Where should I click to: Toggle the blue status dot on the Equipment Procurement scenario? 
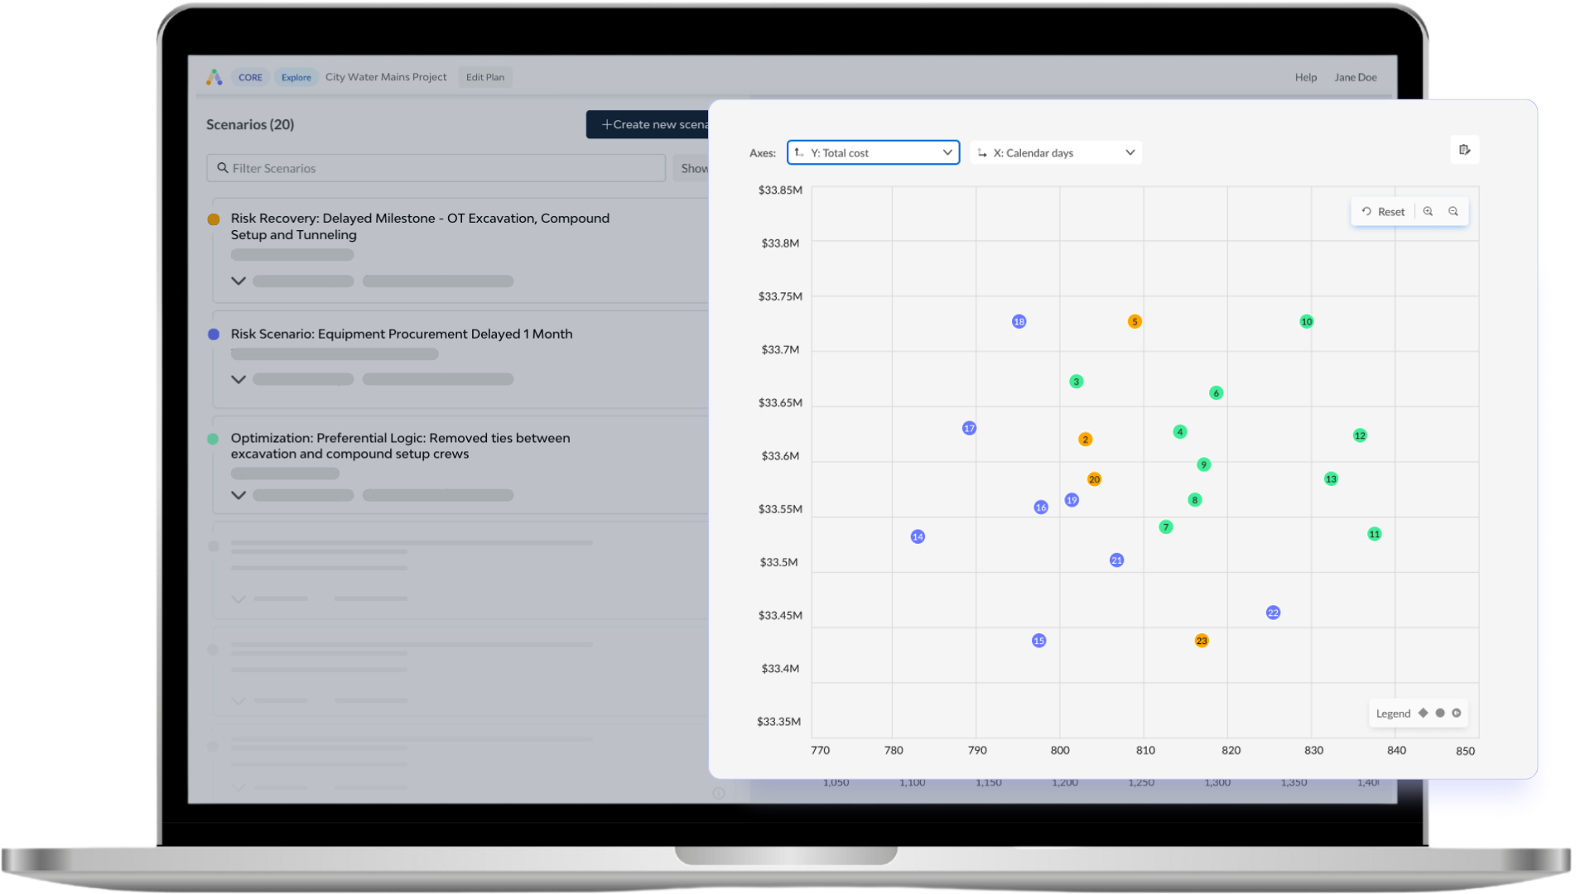(214, 334)
